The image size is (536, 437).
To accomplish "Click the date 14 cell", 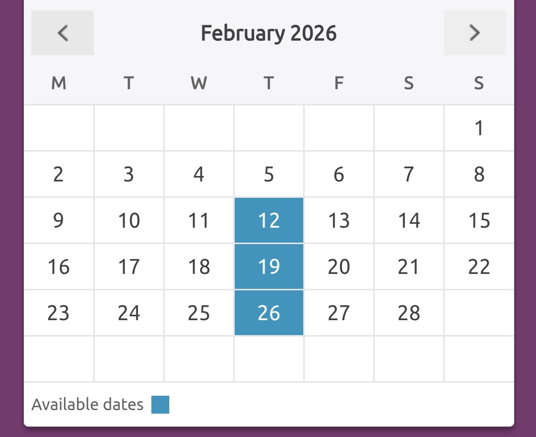I will coord(409,220).
